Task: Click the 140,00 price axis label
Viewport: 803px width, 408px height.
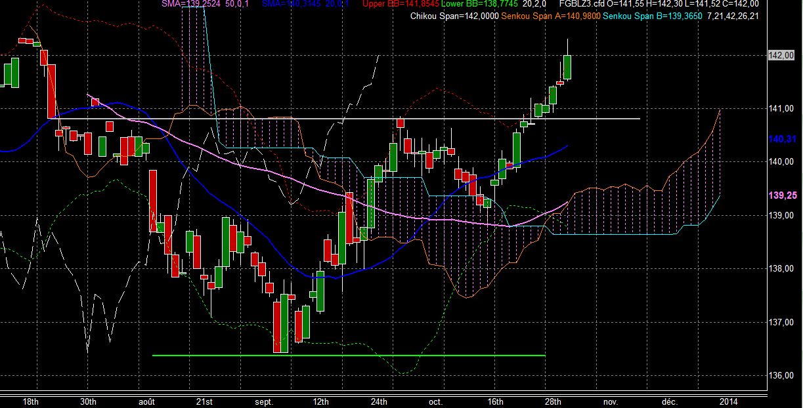Action: 781,161
